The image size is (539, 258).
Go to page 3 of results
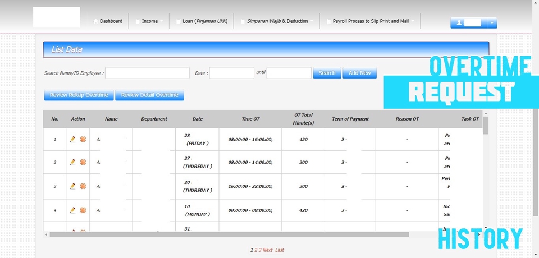(x=260, y=250)
